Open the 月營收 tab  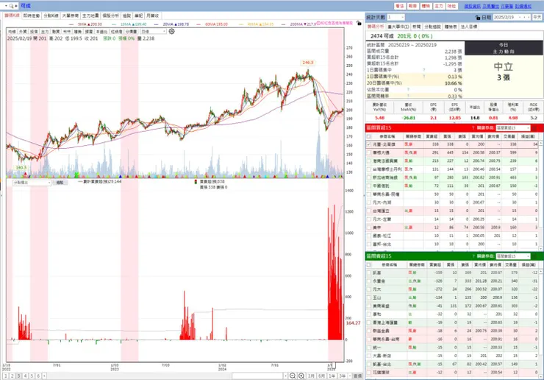[x=152, y=15]
